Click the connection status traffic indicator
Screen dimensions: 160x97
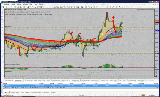coord(143,95)
